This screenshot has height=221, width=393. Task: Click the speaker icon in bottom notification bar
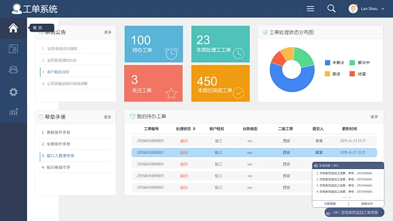(328, 213)
